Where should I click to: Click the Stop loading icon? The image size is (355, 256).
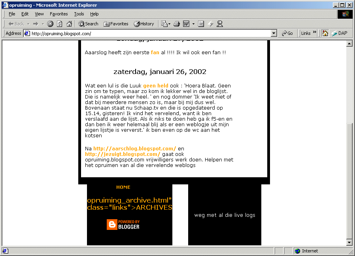click(x=50, y=24)
